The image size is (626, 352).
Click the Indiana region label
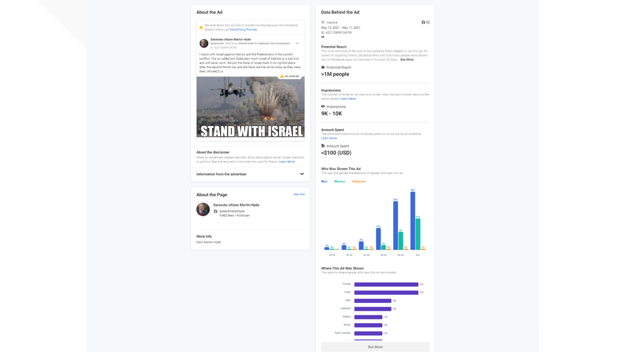346,317
